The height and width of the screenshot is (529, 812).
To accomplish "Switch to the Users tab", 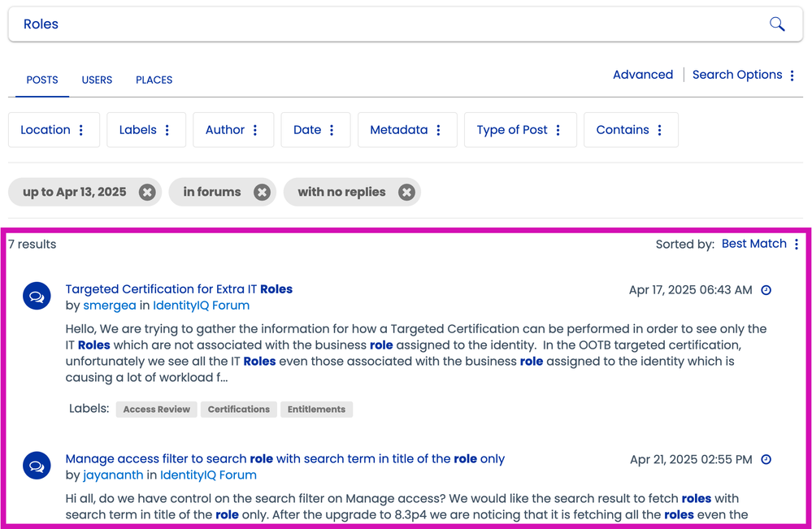I will 97,80.
